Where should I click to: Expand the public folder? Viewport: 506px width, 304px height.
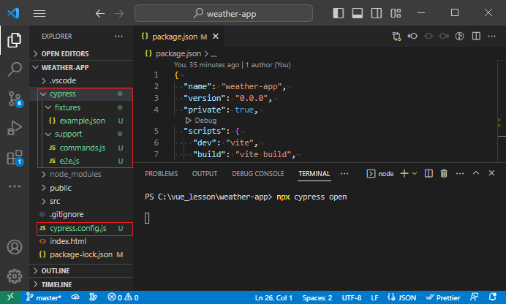81,188
